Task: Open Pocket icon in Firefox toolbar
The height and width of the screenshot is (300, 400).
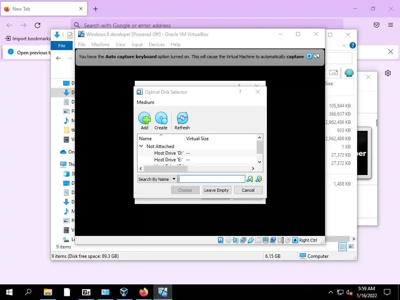Action: coord(377,25)
